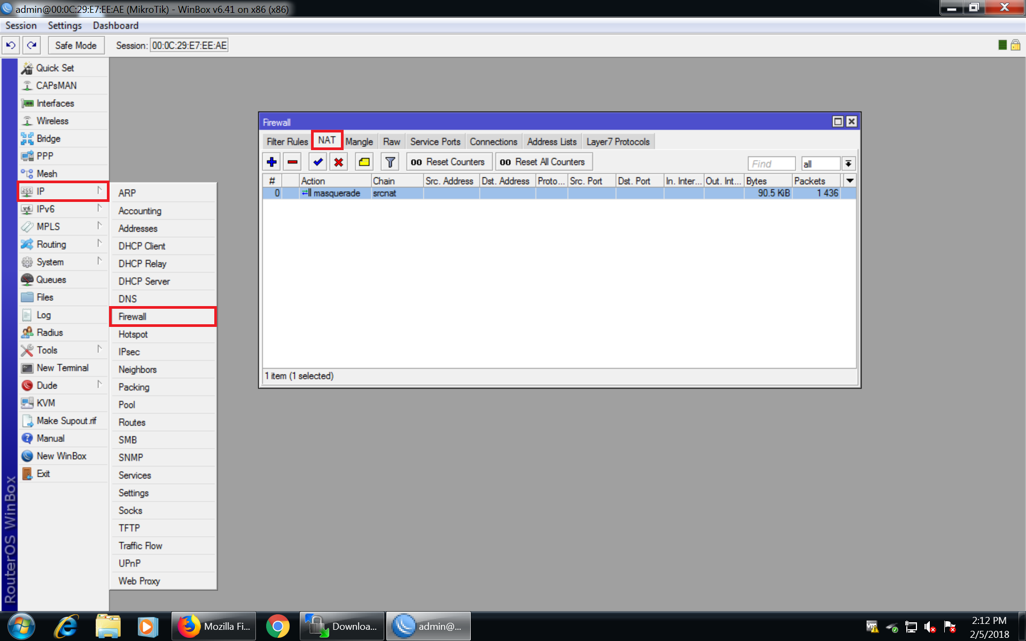Expand the Routing submenu
The height and width of the screenshot is (641, 1026).
tap(63, 244)
